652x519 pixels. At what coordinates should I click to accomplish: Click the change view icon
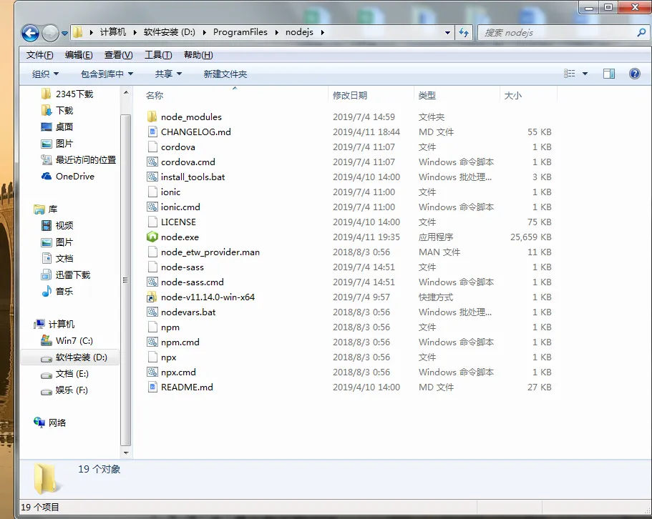[569, 74]
